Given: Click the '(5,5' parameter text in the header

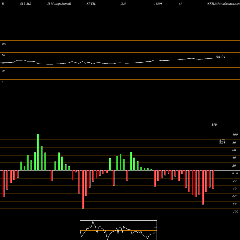Looking at the screenshot, I should [123, 4].
